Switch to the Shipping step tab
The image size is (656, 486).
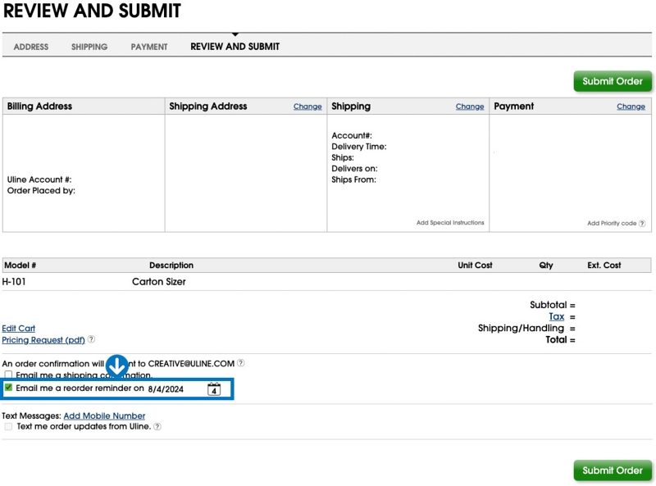click(89, 47)
